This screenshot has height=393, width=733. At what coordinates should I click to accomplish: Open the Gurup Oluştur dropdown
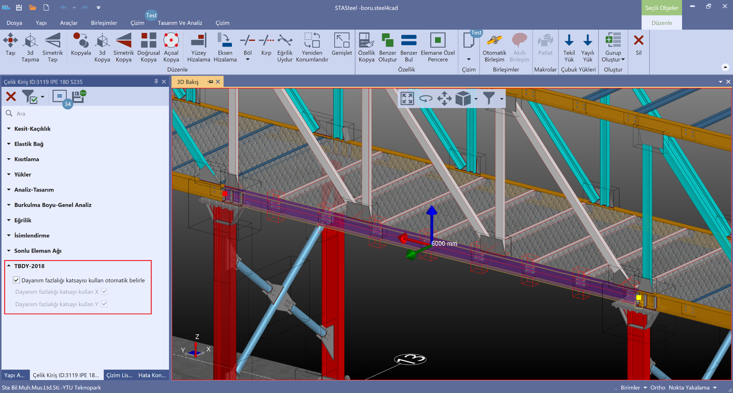point(623,60)
